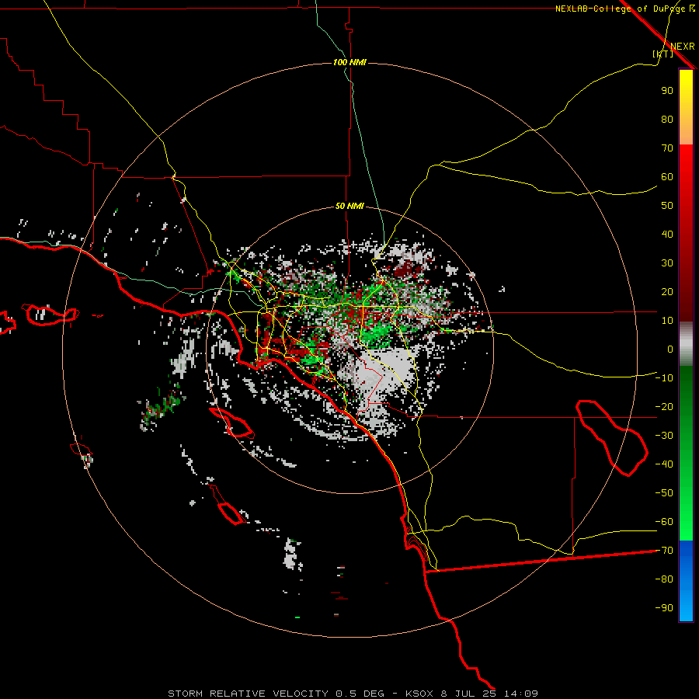Click the green segment of the color bar
Image resolution: width=699 pixels, height=699 pixels.
(686, 453)
